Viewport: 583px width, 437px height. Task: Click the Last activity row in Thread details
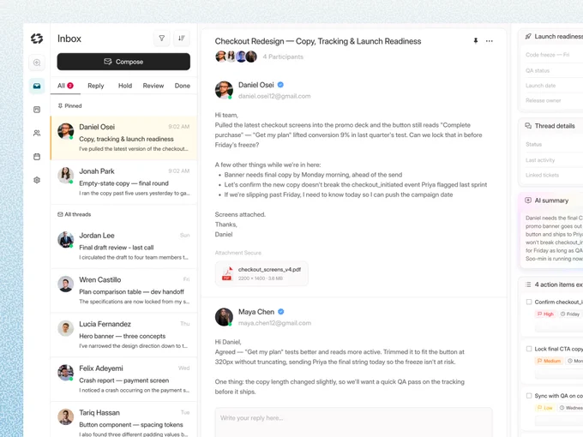coord(554,159)
